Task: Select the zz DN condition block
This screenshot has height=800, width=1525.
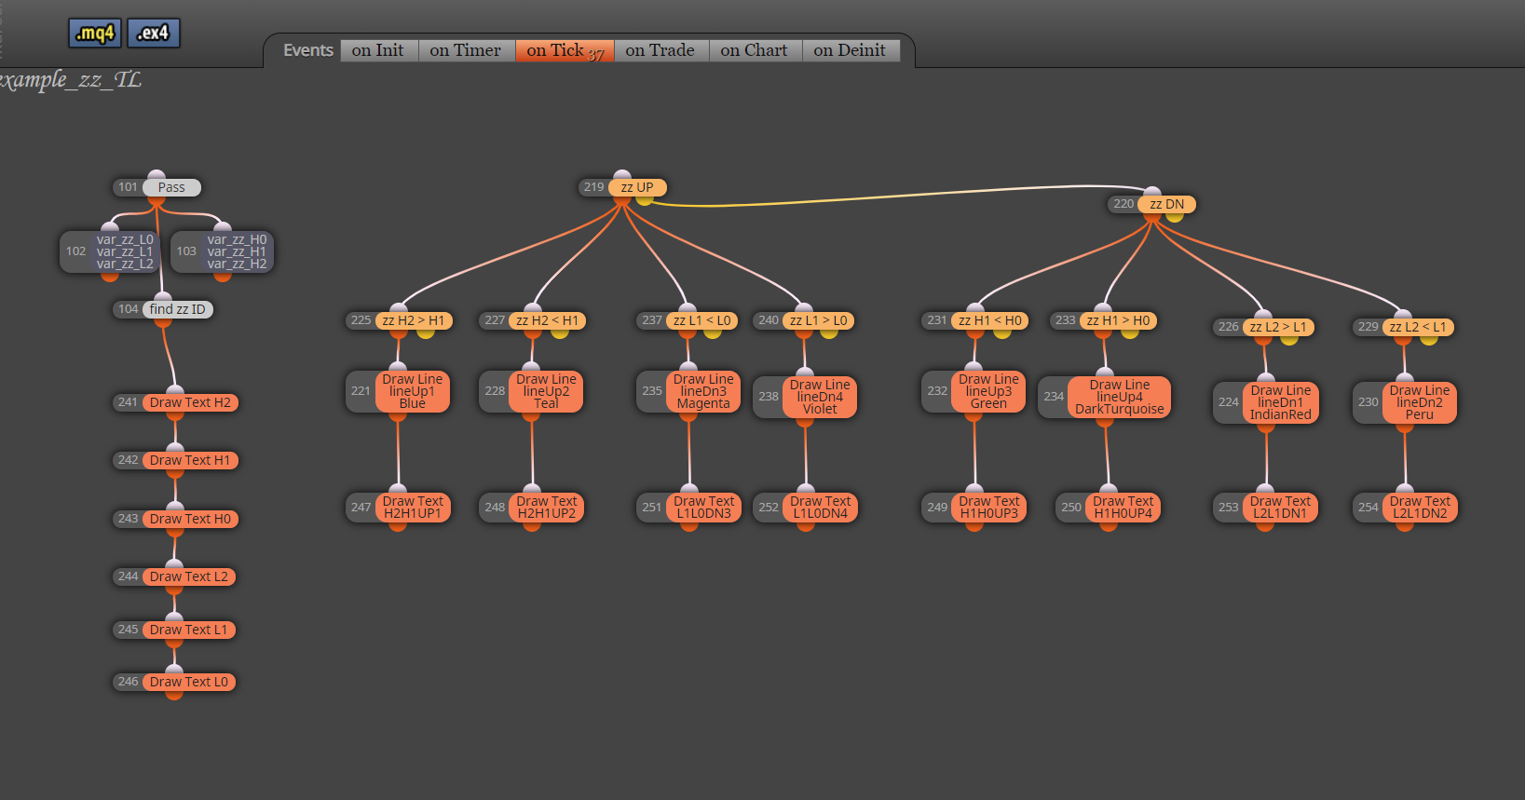Action: click(1166, 204)
